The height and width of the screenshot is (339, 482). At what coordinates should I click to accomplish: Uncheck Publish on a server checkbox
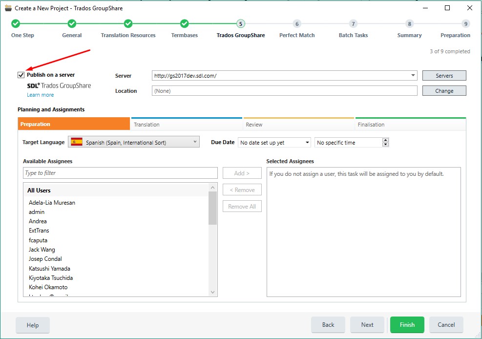21,75
